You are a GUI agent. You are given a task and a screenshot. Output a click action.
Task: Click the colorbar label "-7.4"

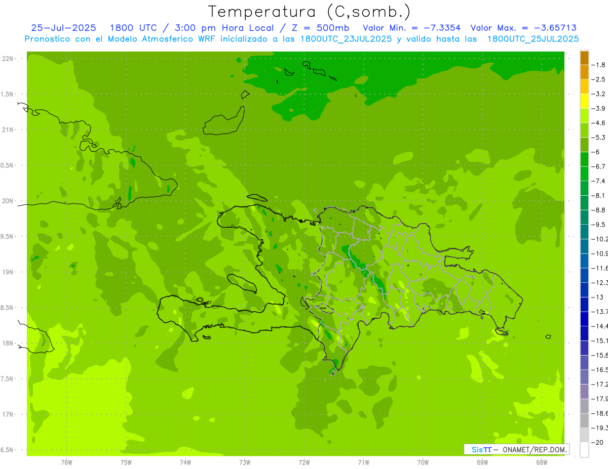click(599, 181)
